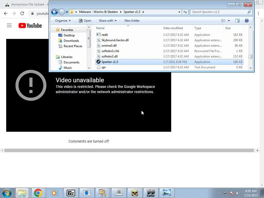Click Open in Explorer toolbar
Viewport: 264px width, 198px height.
point(85,21)
